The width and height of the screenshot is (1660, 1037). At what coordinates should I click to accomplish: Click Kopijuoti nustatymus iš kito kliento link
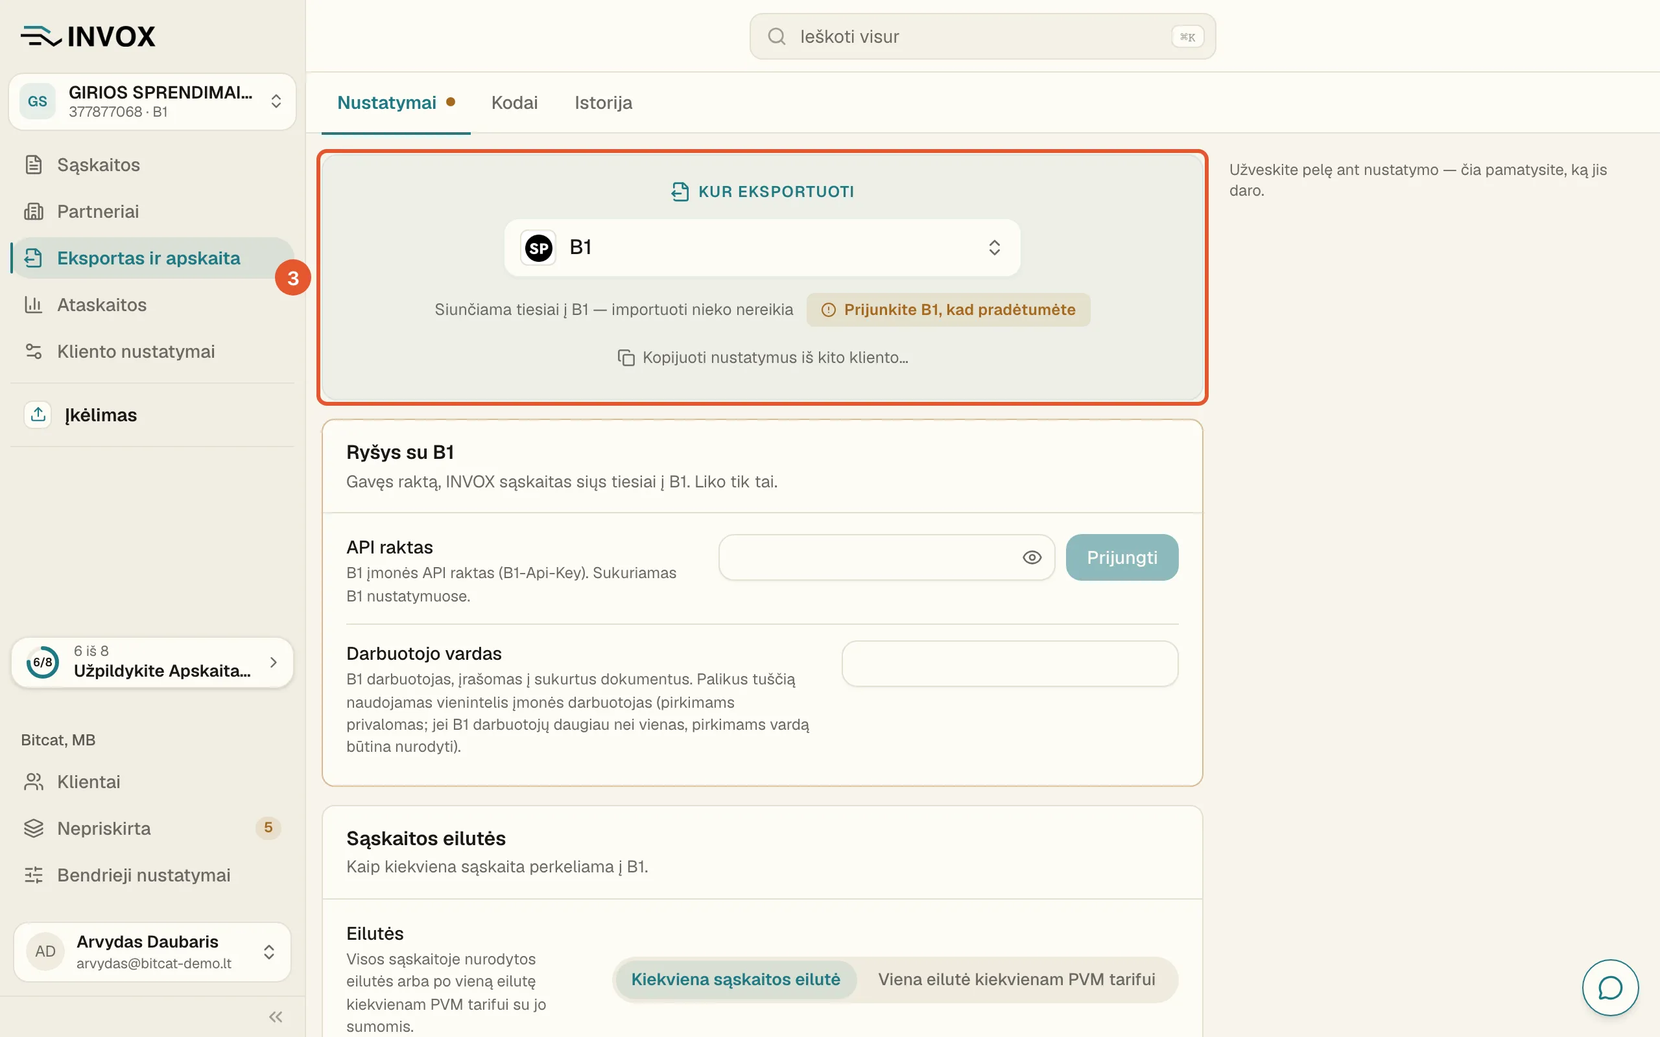[x=762, y=357]
